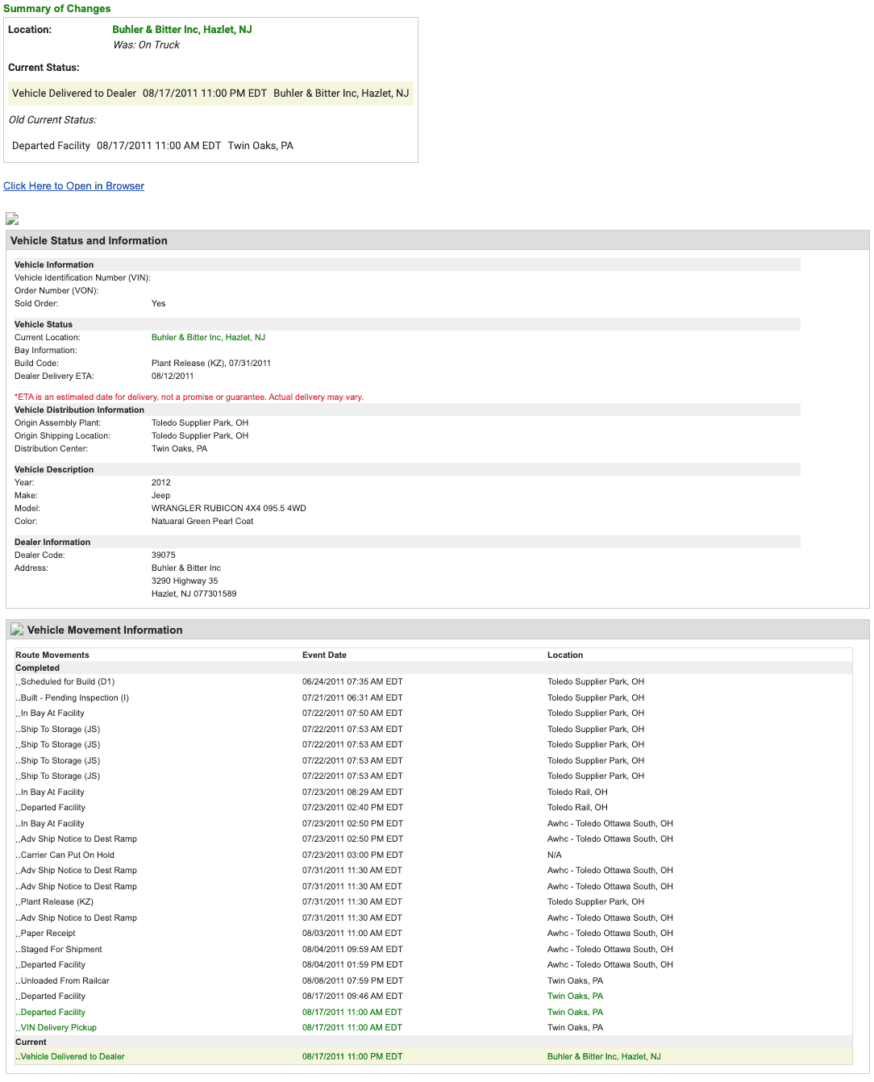Click the highlighted Vehicle Delivered to Dealer summary

(x=210, y=93)
